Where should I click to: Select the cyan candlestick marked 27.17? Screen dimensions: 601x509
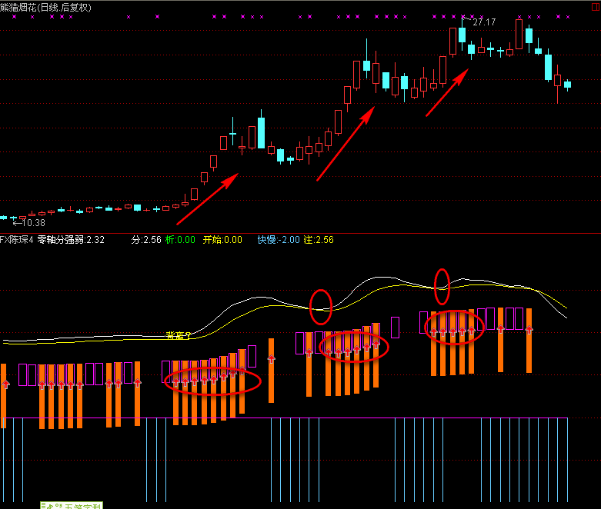pos(462,35)
